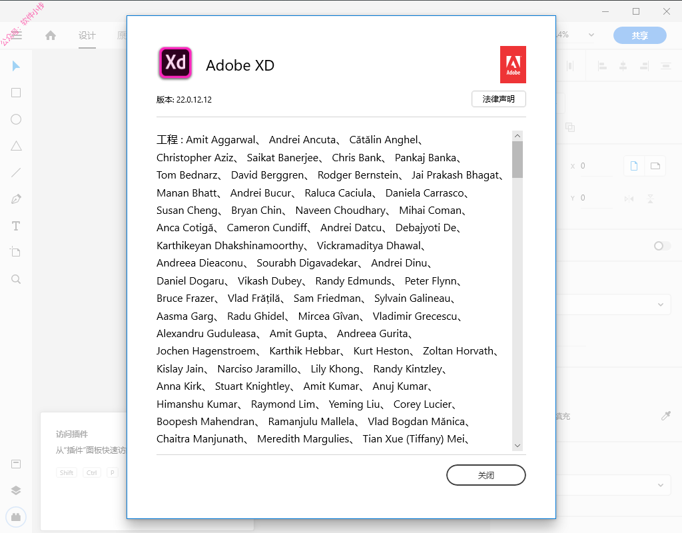
Task: Click the name Amit Aggarwal
Action: coord(220,140)
